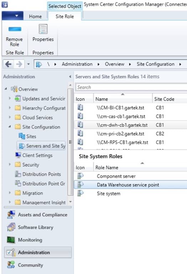This screenshot has height=274, width=187.
Task: Click the Community workspace icon
Action: tap(11, 265)
